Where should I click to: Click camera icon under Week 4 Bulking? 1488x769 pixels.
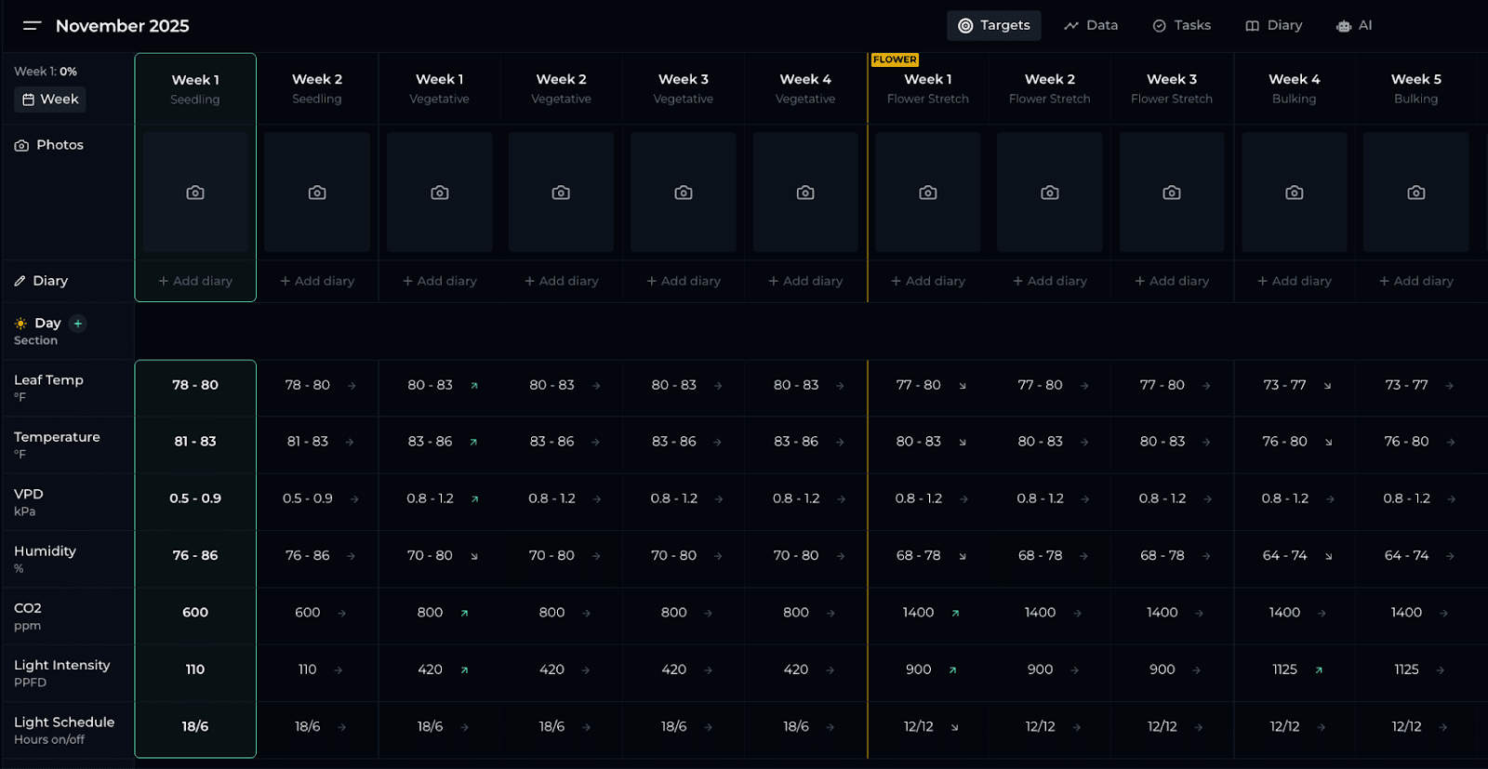tap(1295, 192)
